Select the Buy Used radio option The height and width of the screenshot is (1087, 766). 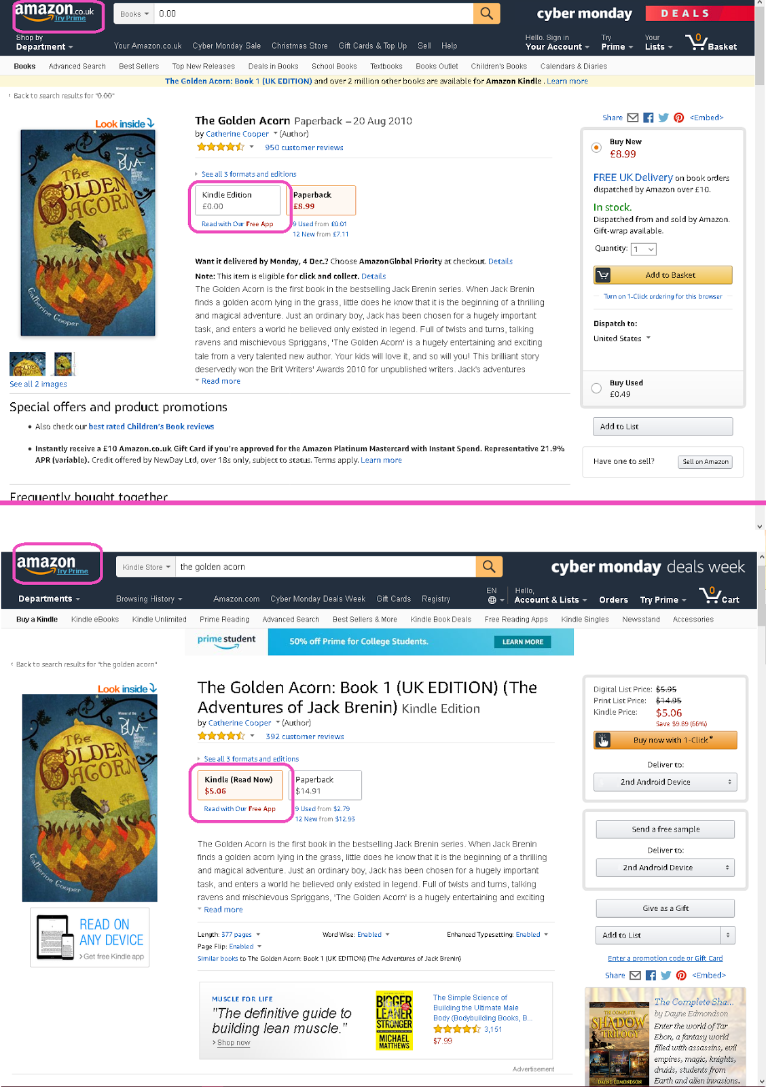click(x=596, y=388)
